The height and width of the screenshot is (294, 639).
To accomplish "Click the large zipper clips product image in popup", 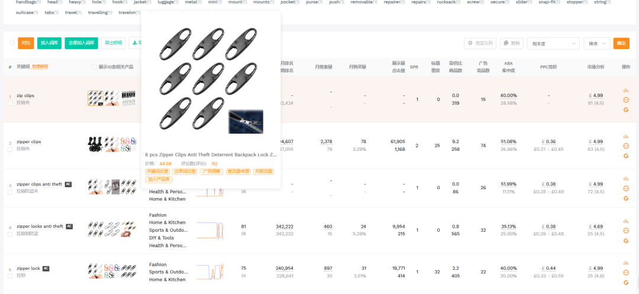I will tap(211, 80).
